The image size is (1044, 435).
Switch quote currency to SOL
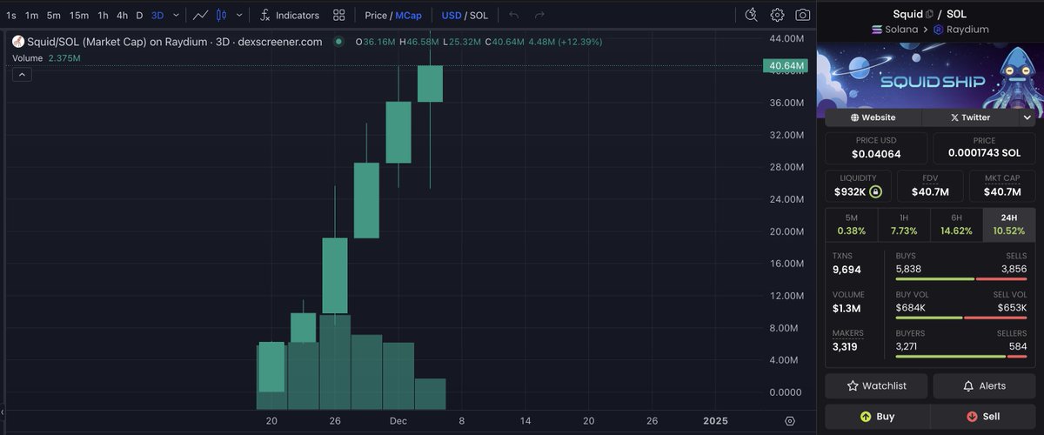[x=478, y=16]
